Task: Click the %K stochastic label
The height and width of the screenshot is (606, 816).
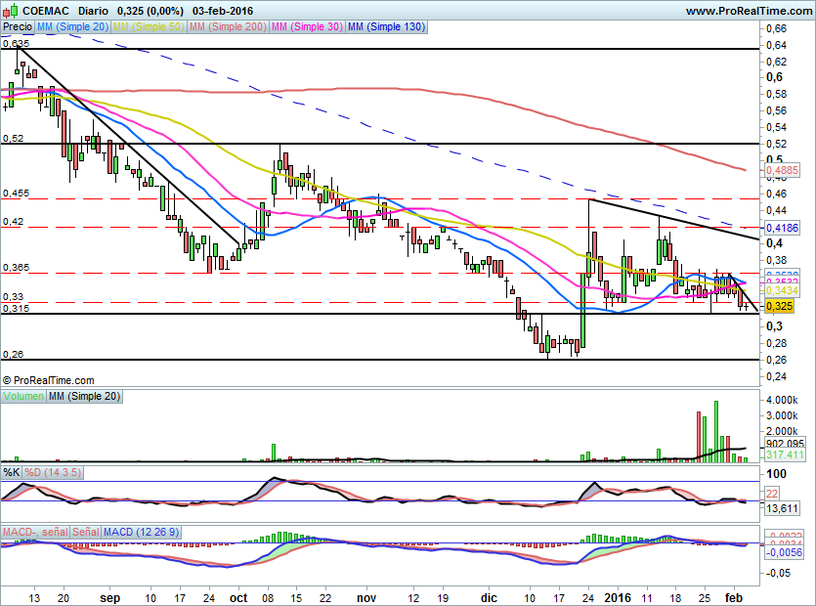Action: [12, 472]
